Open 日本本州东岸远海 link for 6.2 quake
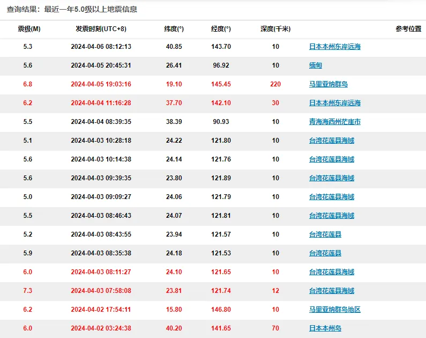This screenshot has width=426, height=338. (x=335, y=103)
